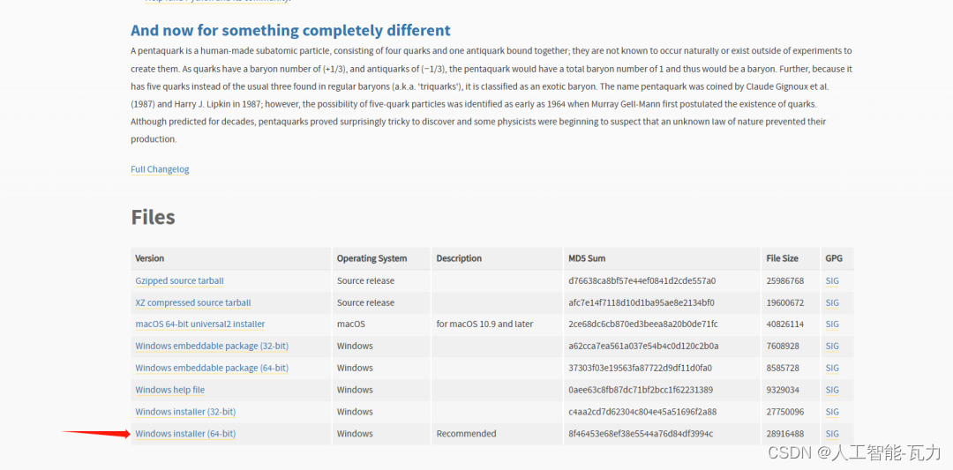Open SIG for Windows installer (64-bit)
This screenshot has width=953, height=470.
pos(832,434)
